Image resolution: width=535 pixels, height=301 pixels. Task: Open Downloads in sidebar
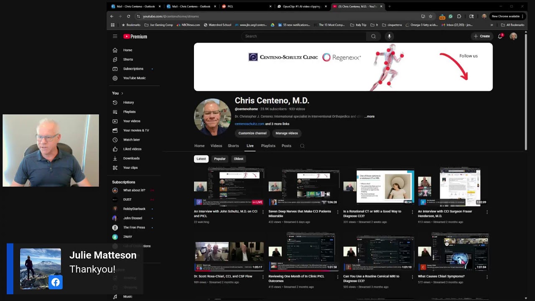pos(131,158)
